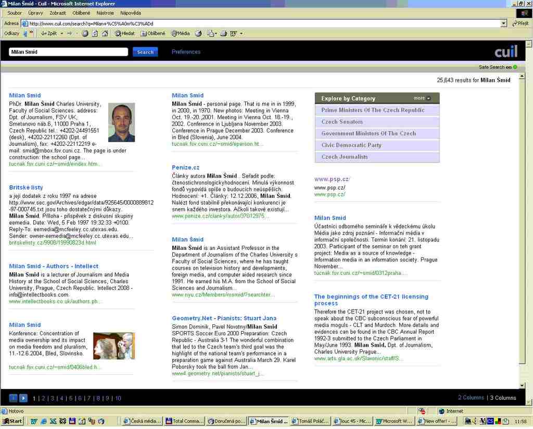This screenshot has width=533, height=429.
Task: Click the results scrollbar down arrow
Action: pos(522,385)
